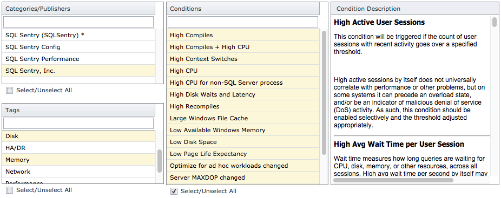Image resolution: width=501 pixels, height=198 pixels.
Task: Select High CPU for non-SQL Server process
Action: (243, 83)
